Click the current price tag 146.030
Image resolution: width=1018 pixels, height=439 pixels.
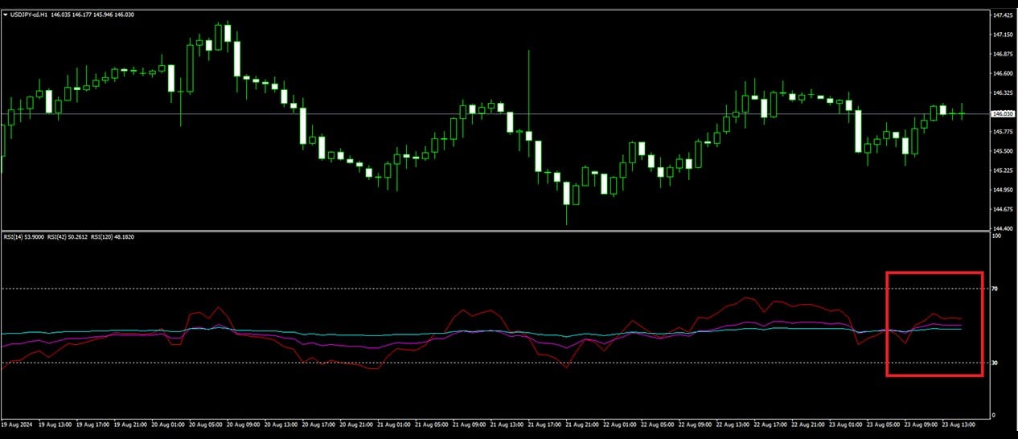[x=1002, y=113]
